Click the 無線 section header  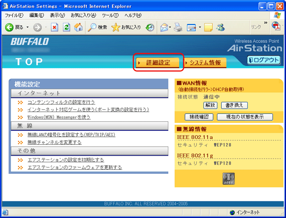90,126
